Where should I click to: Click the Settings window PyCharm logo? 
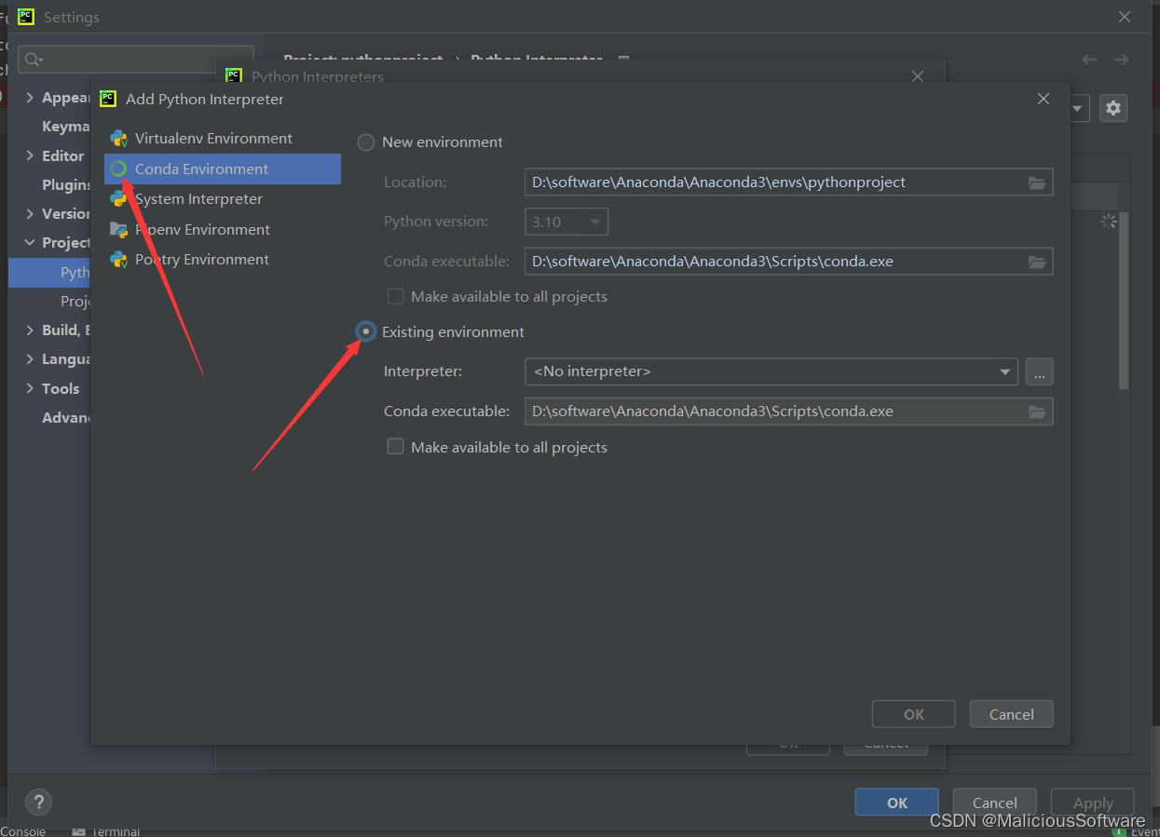(x=26, y=17)
